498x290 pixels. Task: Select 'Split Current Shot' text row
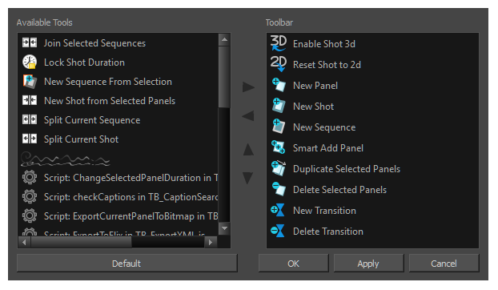(82, 139)
